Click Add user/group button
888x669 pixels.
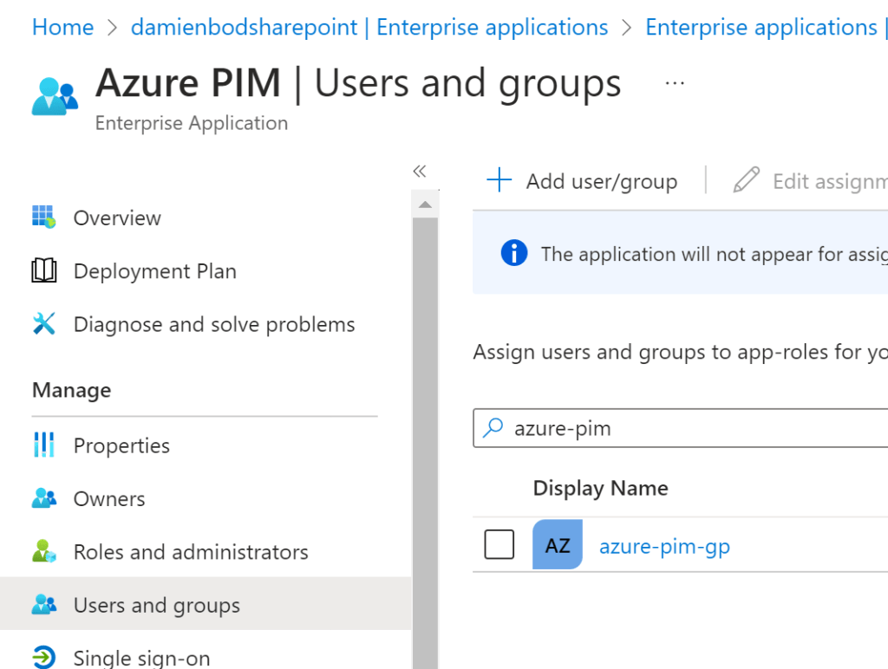pyautogui.click(x=583, y=181)
